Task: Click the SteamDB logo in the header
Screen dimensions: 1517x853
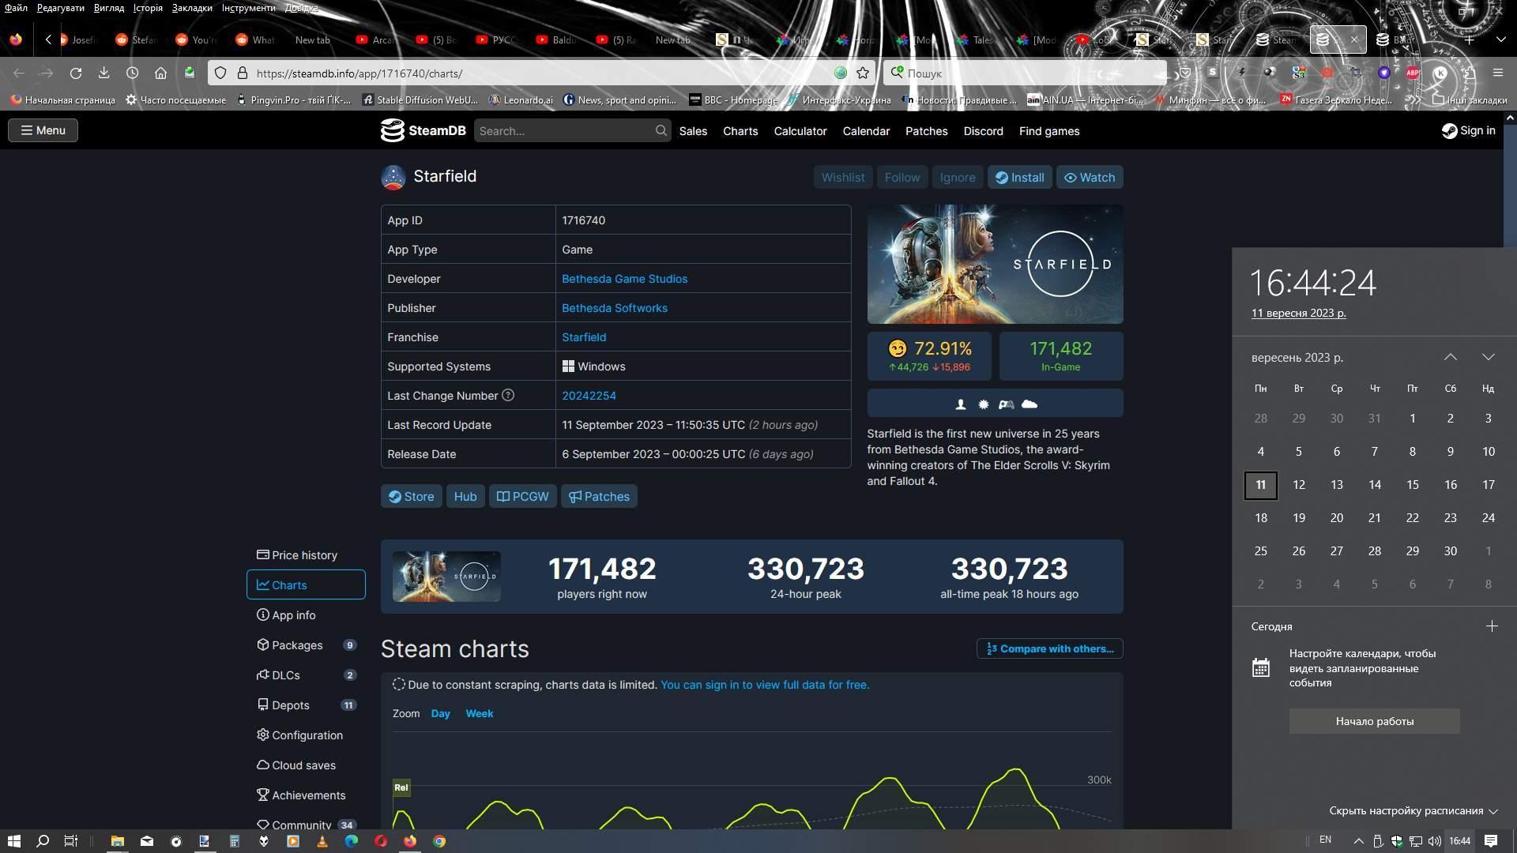Action: [423, 130]
